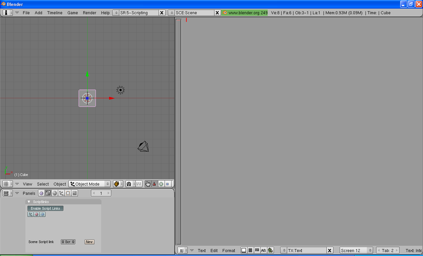Screen dimensions: 423x256
Task: Open the Format menu in the text editor
Action: click(x=229, y=250)
